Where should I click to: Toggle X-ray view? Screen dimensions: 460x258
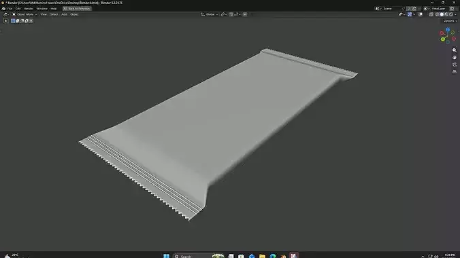[431, 14]
